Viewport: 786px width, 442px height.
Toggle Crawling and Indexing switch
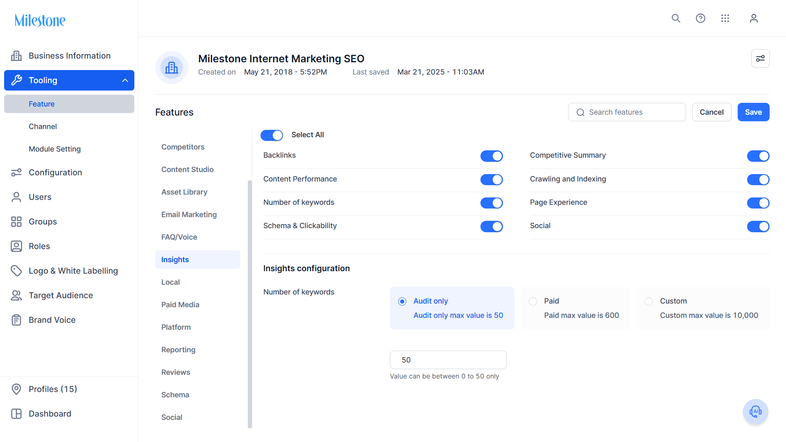coord(758,179)
